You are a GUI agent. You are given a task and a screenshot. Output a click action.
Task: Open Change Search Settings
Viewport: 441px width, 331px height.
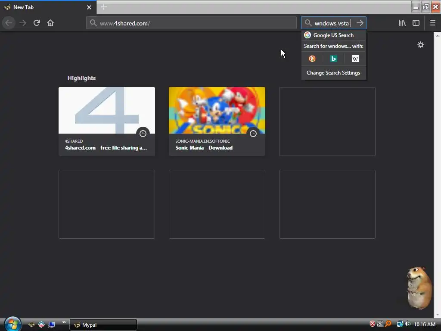click(333, 72)
